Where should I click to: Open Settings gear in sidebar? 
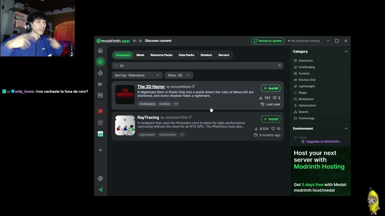click(x=100, y=178)
